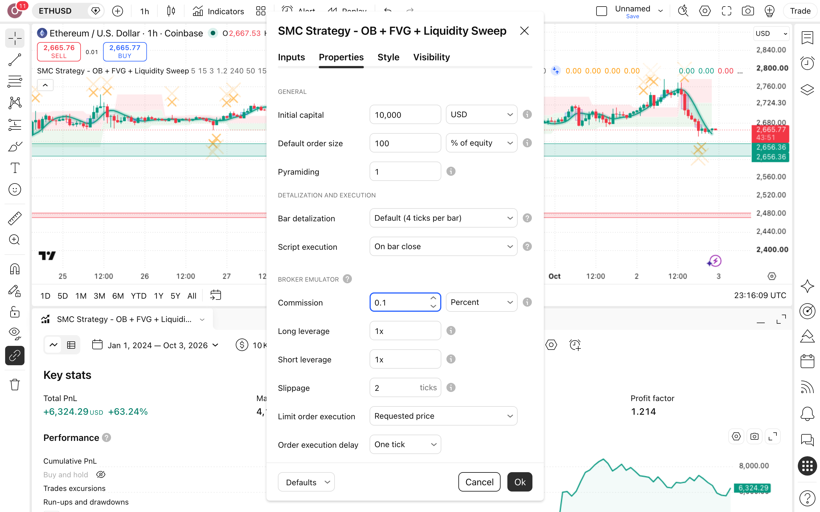Open the Trade button in top right
Screen dimensions: 820x512
[x=800, y=11]
